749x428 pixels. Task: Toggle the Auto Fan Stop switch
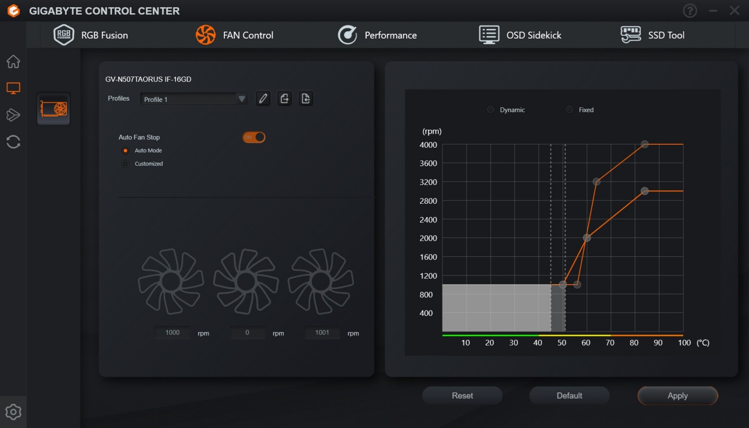pyautogui.click(x=254, y=137)
